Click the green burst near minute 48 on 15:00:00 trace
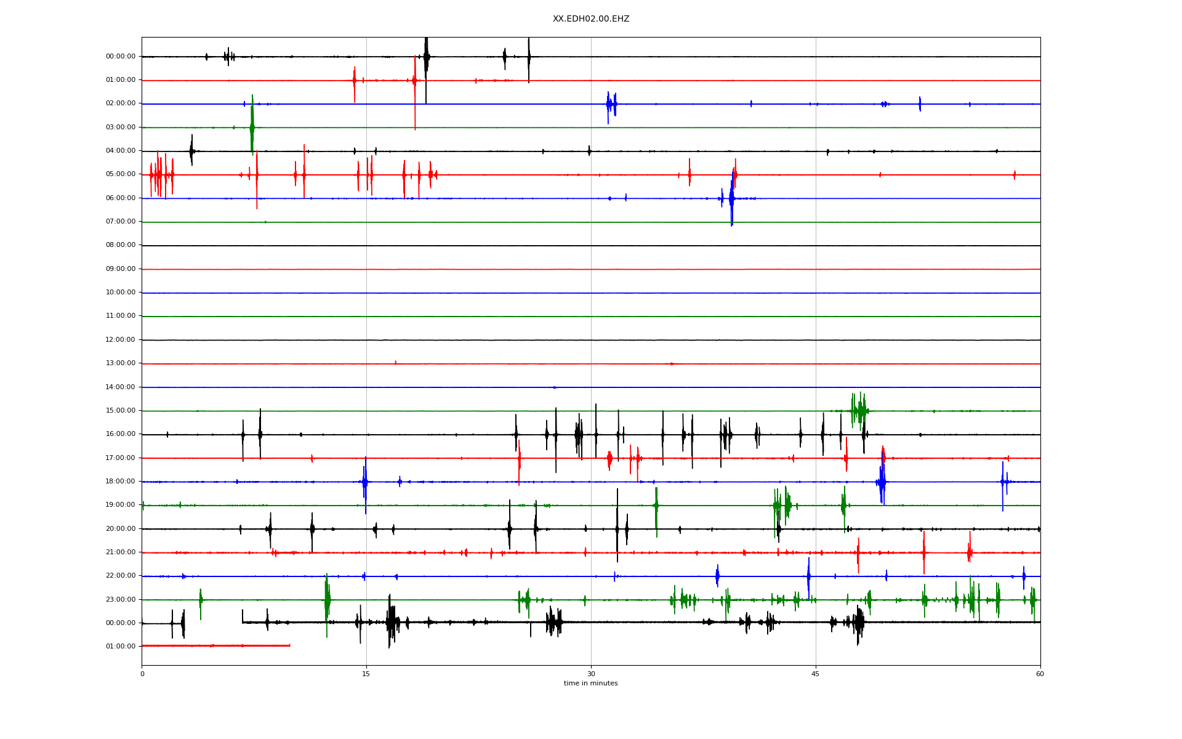Image resolution: width=1182 pixels, height=739 pixels. tap(859, 410)
